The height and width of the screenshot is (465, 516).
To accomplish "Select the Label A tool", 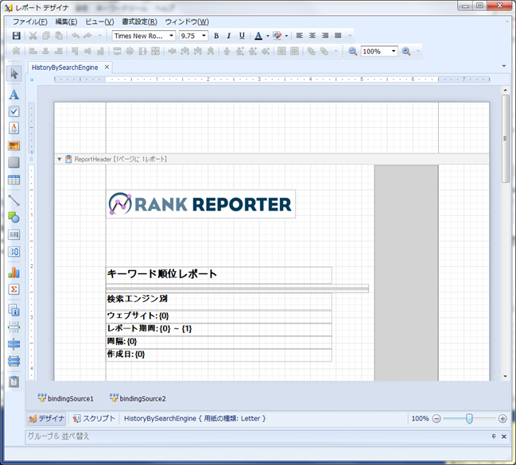I will pos(14,95).
